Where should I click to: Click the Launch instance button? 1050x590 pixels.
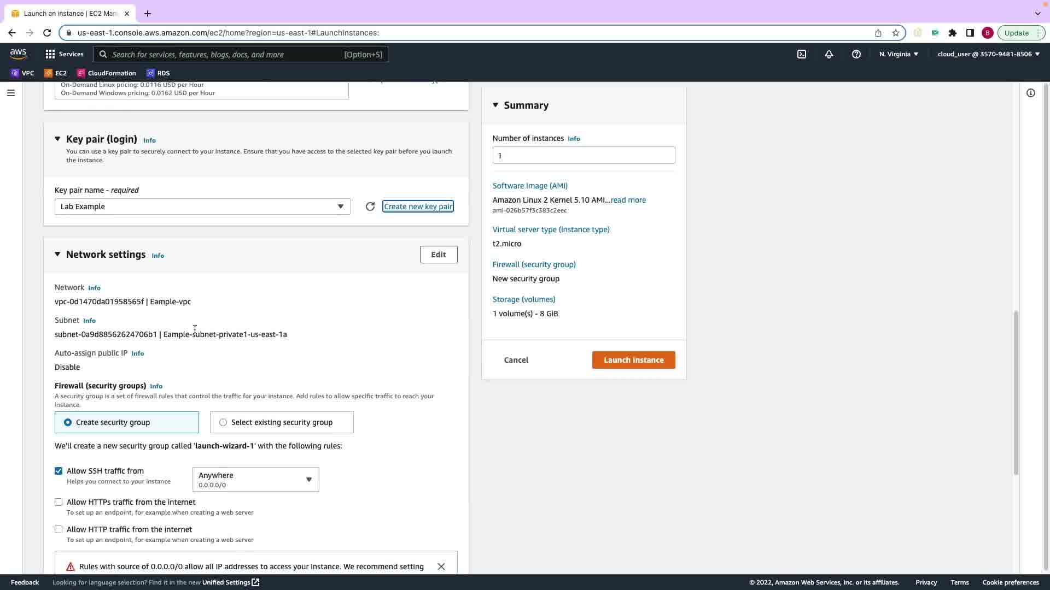coord(633,360)
